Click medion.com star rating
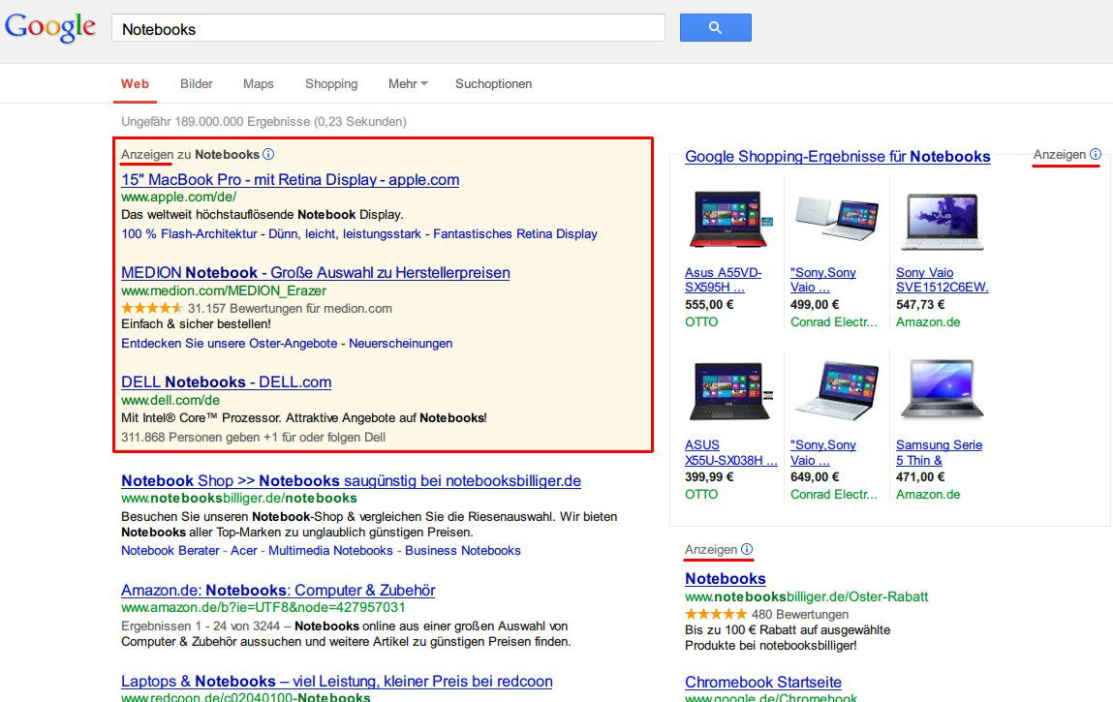The image size is (1113, 702). (x=152, y=308)
